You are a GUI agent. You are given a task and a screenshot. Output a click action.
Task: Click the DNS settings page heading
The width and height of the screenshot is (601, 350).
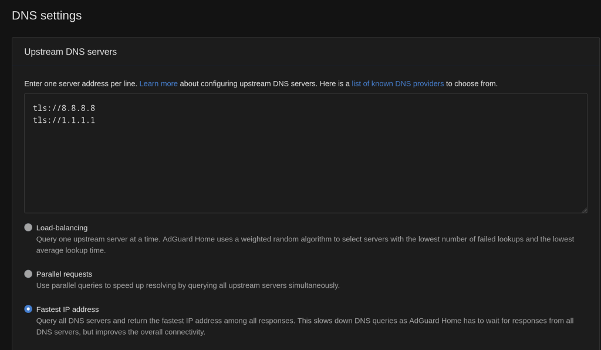coord(47,15)
